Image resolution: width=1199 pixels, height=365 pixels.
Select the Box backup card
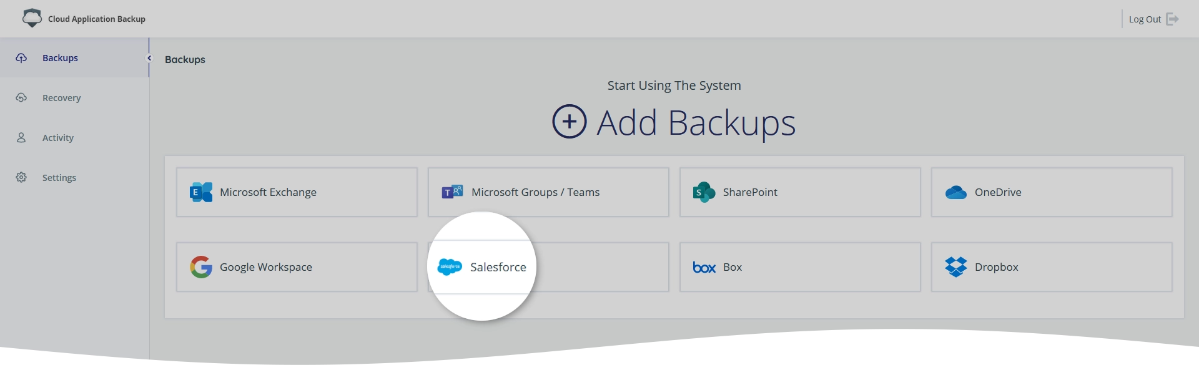pos(800,267)
